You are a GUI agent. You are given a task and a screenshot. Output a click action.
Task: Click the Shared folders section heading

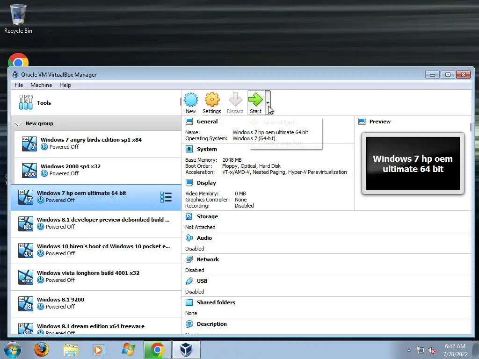point(216,302)
